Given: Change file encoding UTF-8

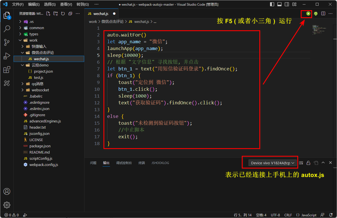Looking at the screenshot, I should [275, 215].
